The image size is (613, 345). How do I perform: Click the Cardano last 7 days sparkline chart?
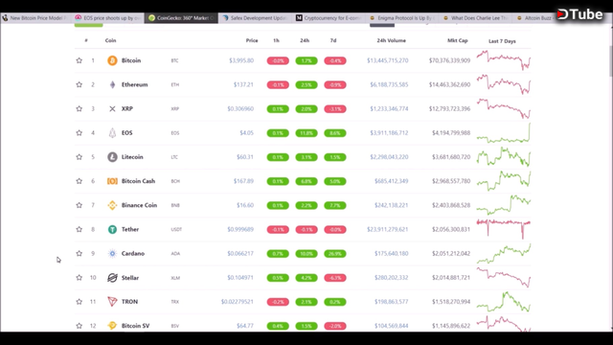tap(504, 253)
